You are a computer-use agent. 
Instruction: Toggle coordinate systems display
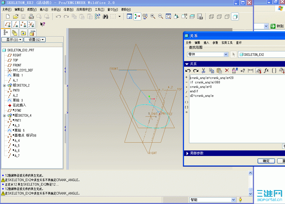coord(31,24)
